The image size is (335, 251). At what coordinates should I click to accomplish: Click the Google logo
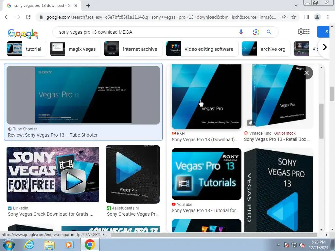point(23,34)
